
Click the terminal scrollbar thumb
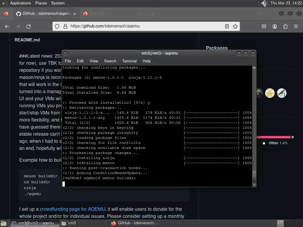pos(254,176)
